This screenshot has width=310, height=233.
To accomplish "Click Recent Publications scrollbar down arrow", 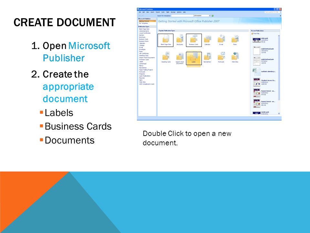I will click(279, 114).
